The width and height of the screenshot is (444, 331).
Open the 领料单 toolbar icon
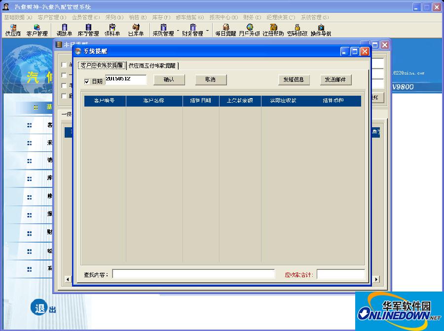pyautogui.click(x=112, y=30)
